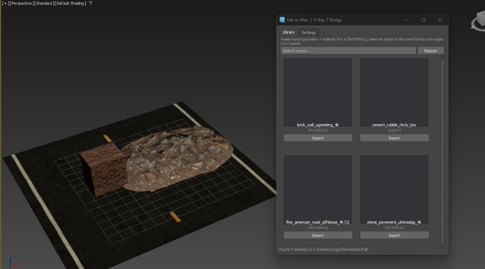The width and height of the screenshot is (485, 269).
Task: Switch to the Library tab
Action: tap(289, 32)
